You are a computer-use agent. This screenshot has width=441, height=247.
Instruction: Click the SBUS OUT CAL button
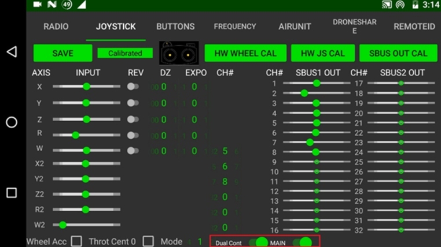(x=398, y=53)
